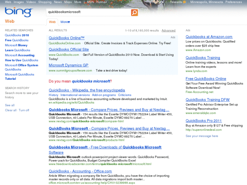This screenshot has width=247, height=185.
Task: Open Shopping in top navigation
Action: (45, 2)
